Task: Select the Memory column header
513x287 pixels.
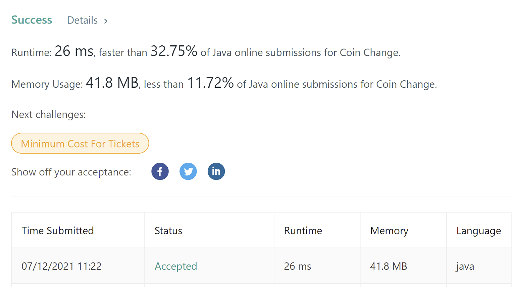Action: (403, 231)
